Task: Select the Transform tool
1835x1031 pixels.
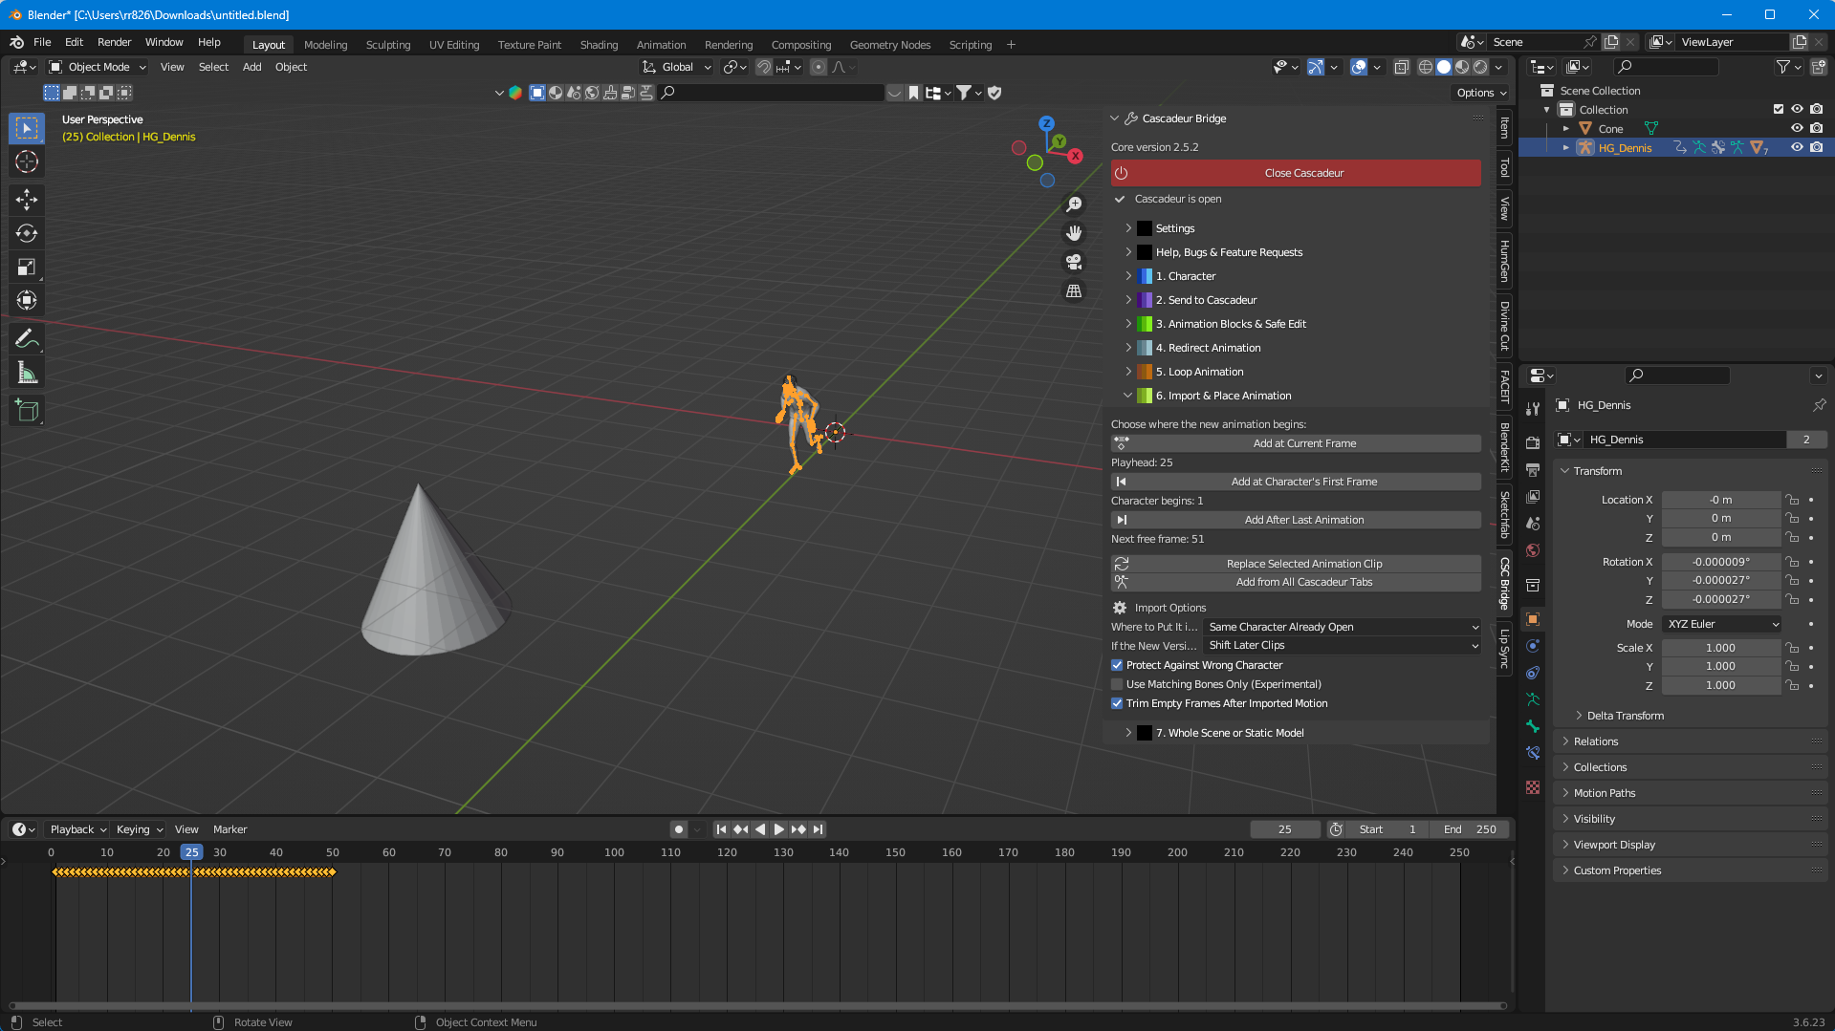Action: [27, 301]
